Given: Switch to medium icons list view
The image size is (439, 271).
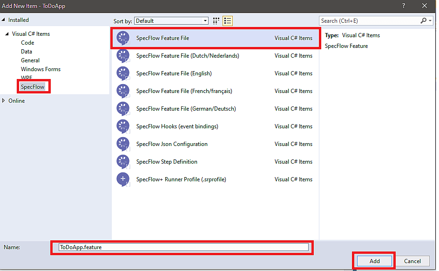Looking at the screenshot, I should [227, 20].
